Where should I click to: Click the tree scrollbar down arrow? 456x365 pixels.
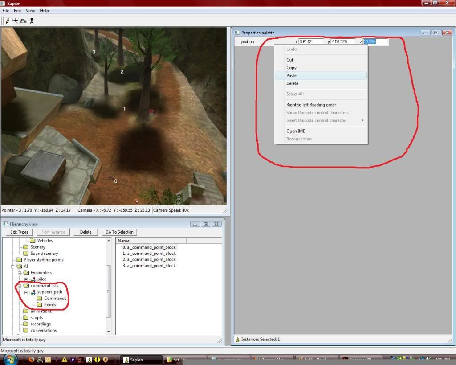pyautogui.click(x=109, y=332)
